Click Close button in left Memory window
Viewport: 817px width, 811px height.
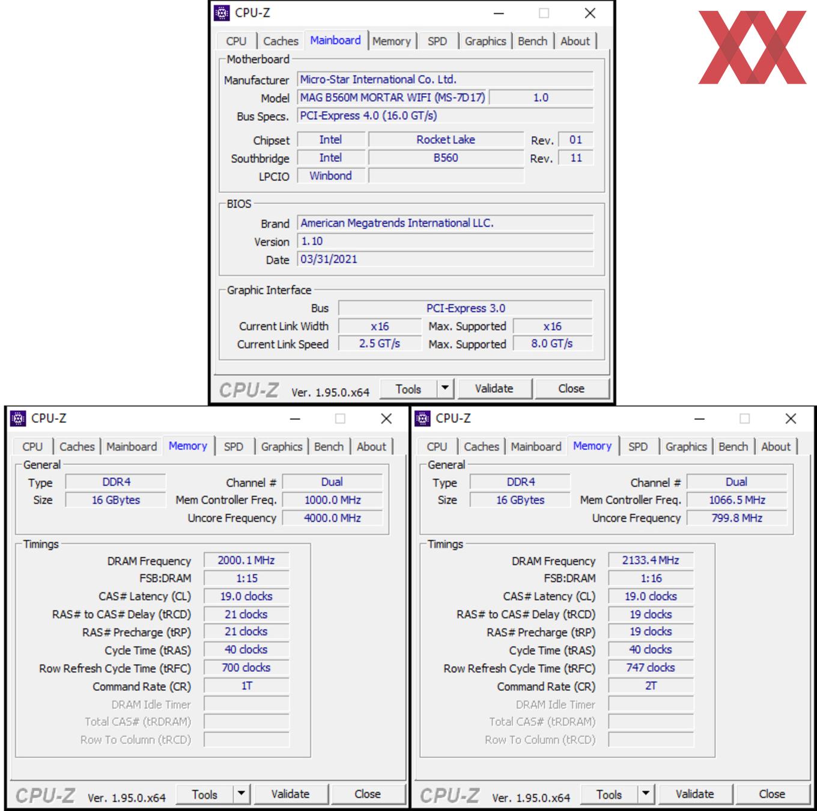(x=368, y=794)
